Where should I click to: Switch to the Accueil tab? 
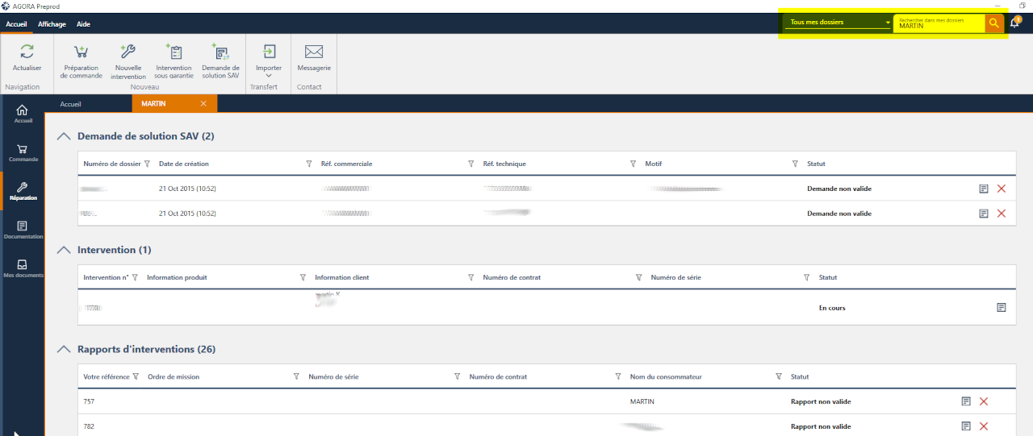71,104
